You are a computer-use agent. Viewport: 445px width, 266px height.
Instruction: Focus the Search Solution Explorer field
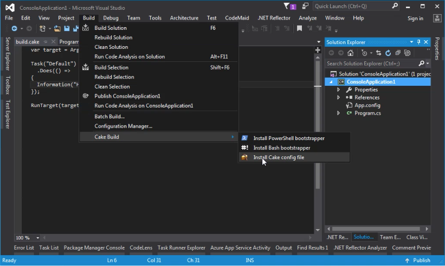pyautogui.click(x=372, y=64)
